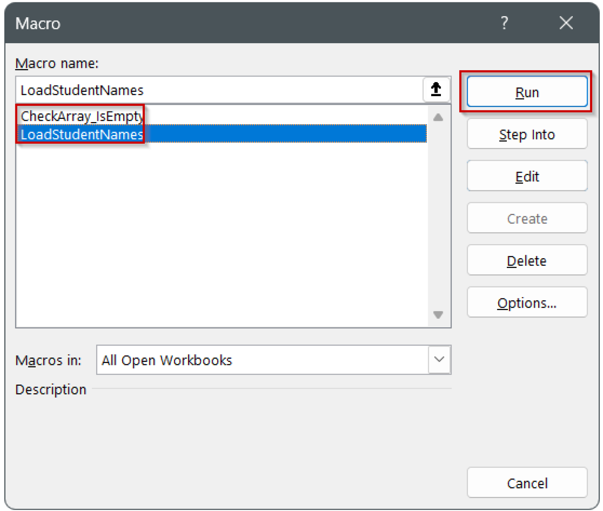Run the LoadStudentNames macro
This screenshot has width=603, height=511.
526,92
